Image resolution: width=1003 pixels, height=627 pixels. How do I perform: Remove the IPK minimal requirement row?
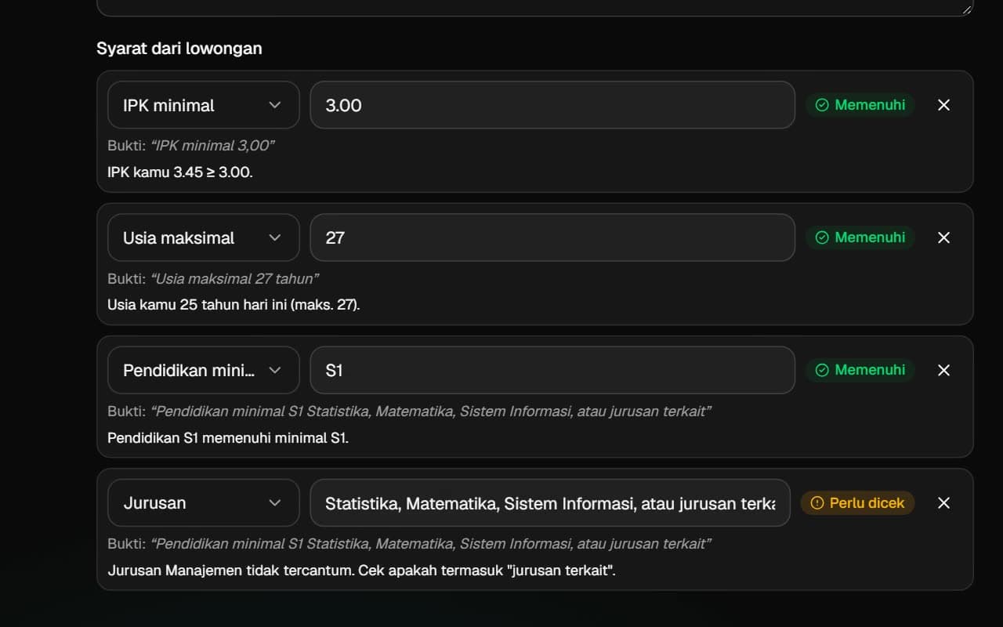click(x=943, y=105)
